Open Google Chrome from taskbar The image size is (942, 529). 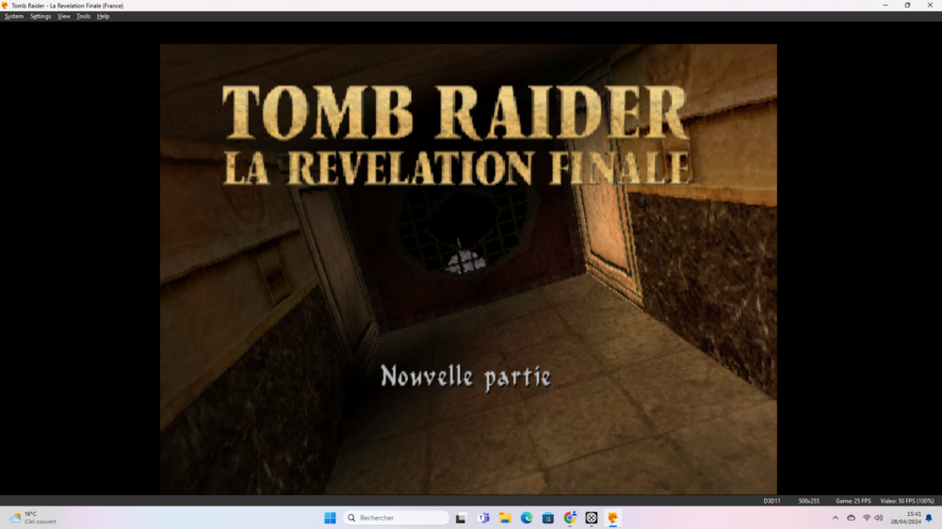click(570, 518)
